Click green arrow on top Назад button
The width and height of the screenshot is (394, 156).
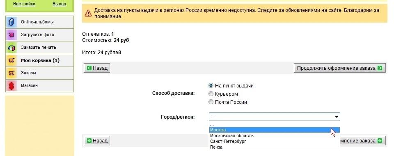click(x=89, y=68)
